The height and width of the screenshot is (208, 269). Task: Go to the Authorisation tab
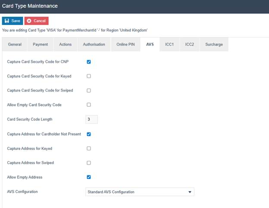pyautogui.click(x=94, y=44)
